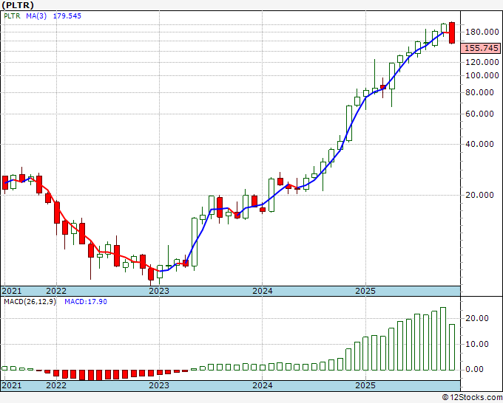Click 2024 on price chart timeline
The width and height of the screenshot is (503, 403).
click(x=263, y=291)
